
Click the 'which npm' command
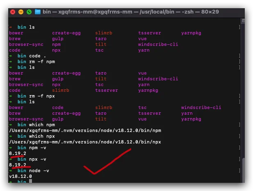42,125
